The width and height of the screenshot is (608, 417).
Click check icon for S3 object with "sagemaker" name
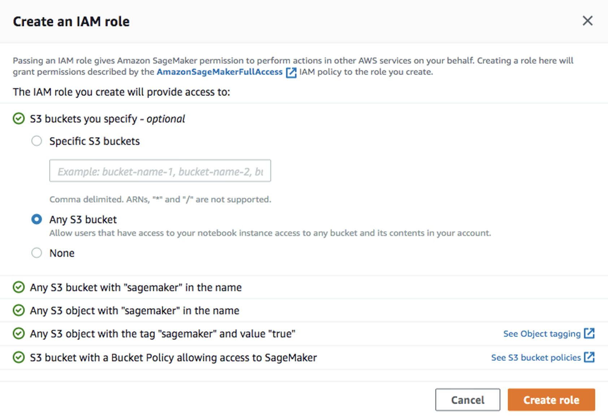(19, 310)
